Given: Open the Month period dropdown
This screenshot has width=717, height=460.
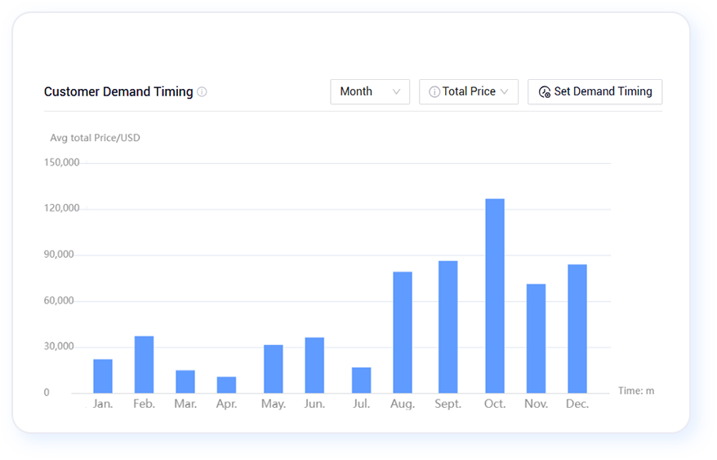Looking at the screenshot, I should pyautogui.click(x=370, y=92).
